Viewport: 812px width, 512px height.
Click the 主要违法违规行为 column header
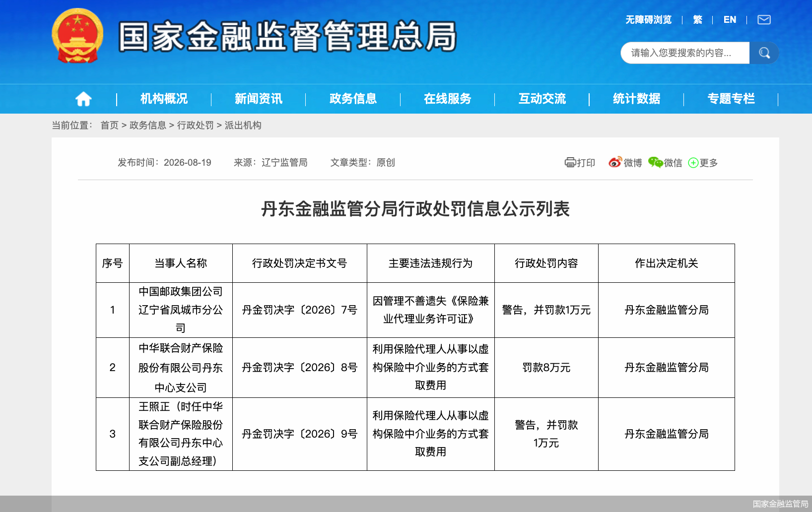point(431,263)
